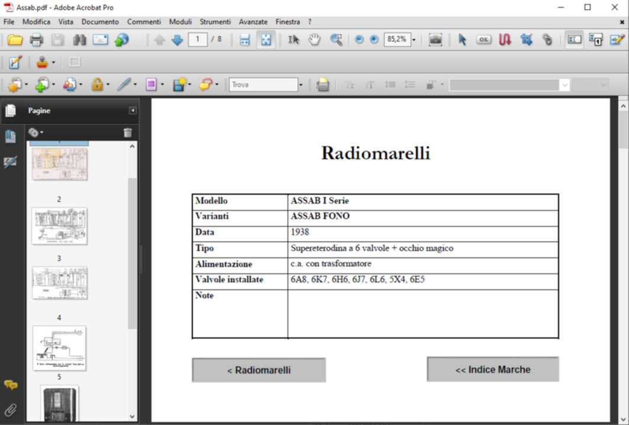Open the Modifica menu
This screenshot has width=629, height=425.
36,22
